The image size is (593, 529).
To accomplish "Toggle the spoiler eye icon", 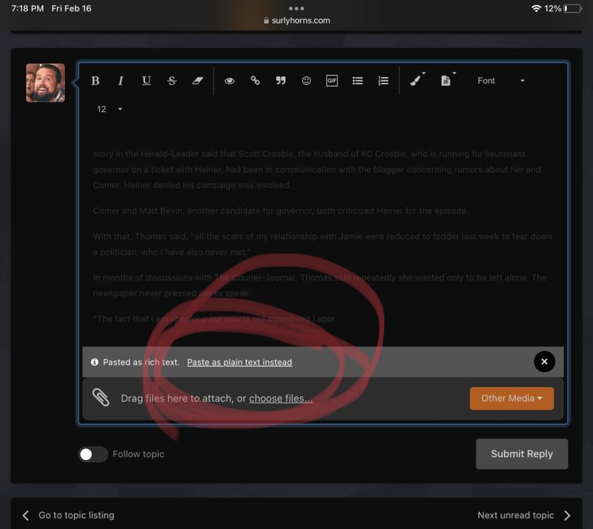I will [x=229, y=81].
